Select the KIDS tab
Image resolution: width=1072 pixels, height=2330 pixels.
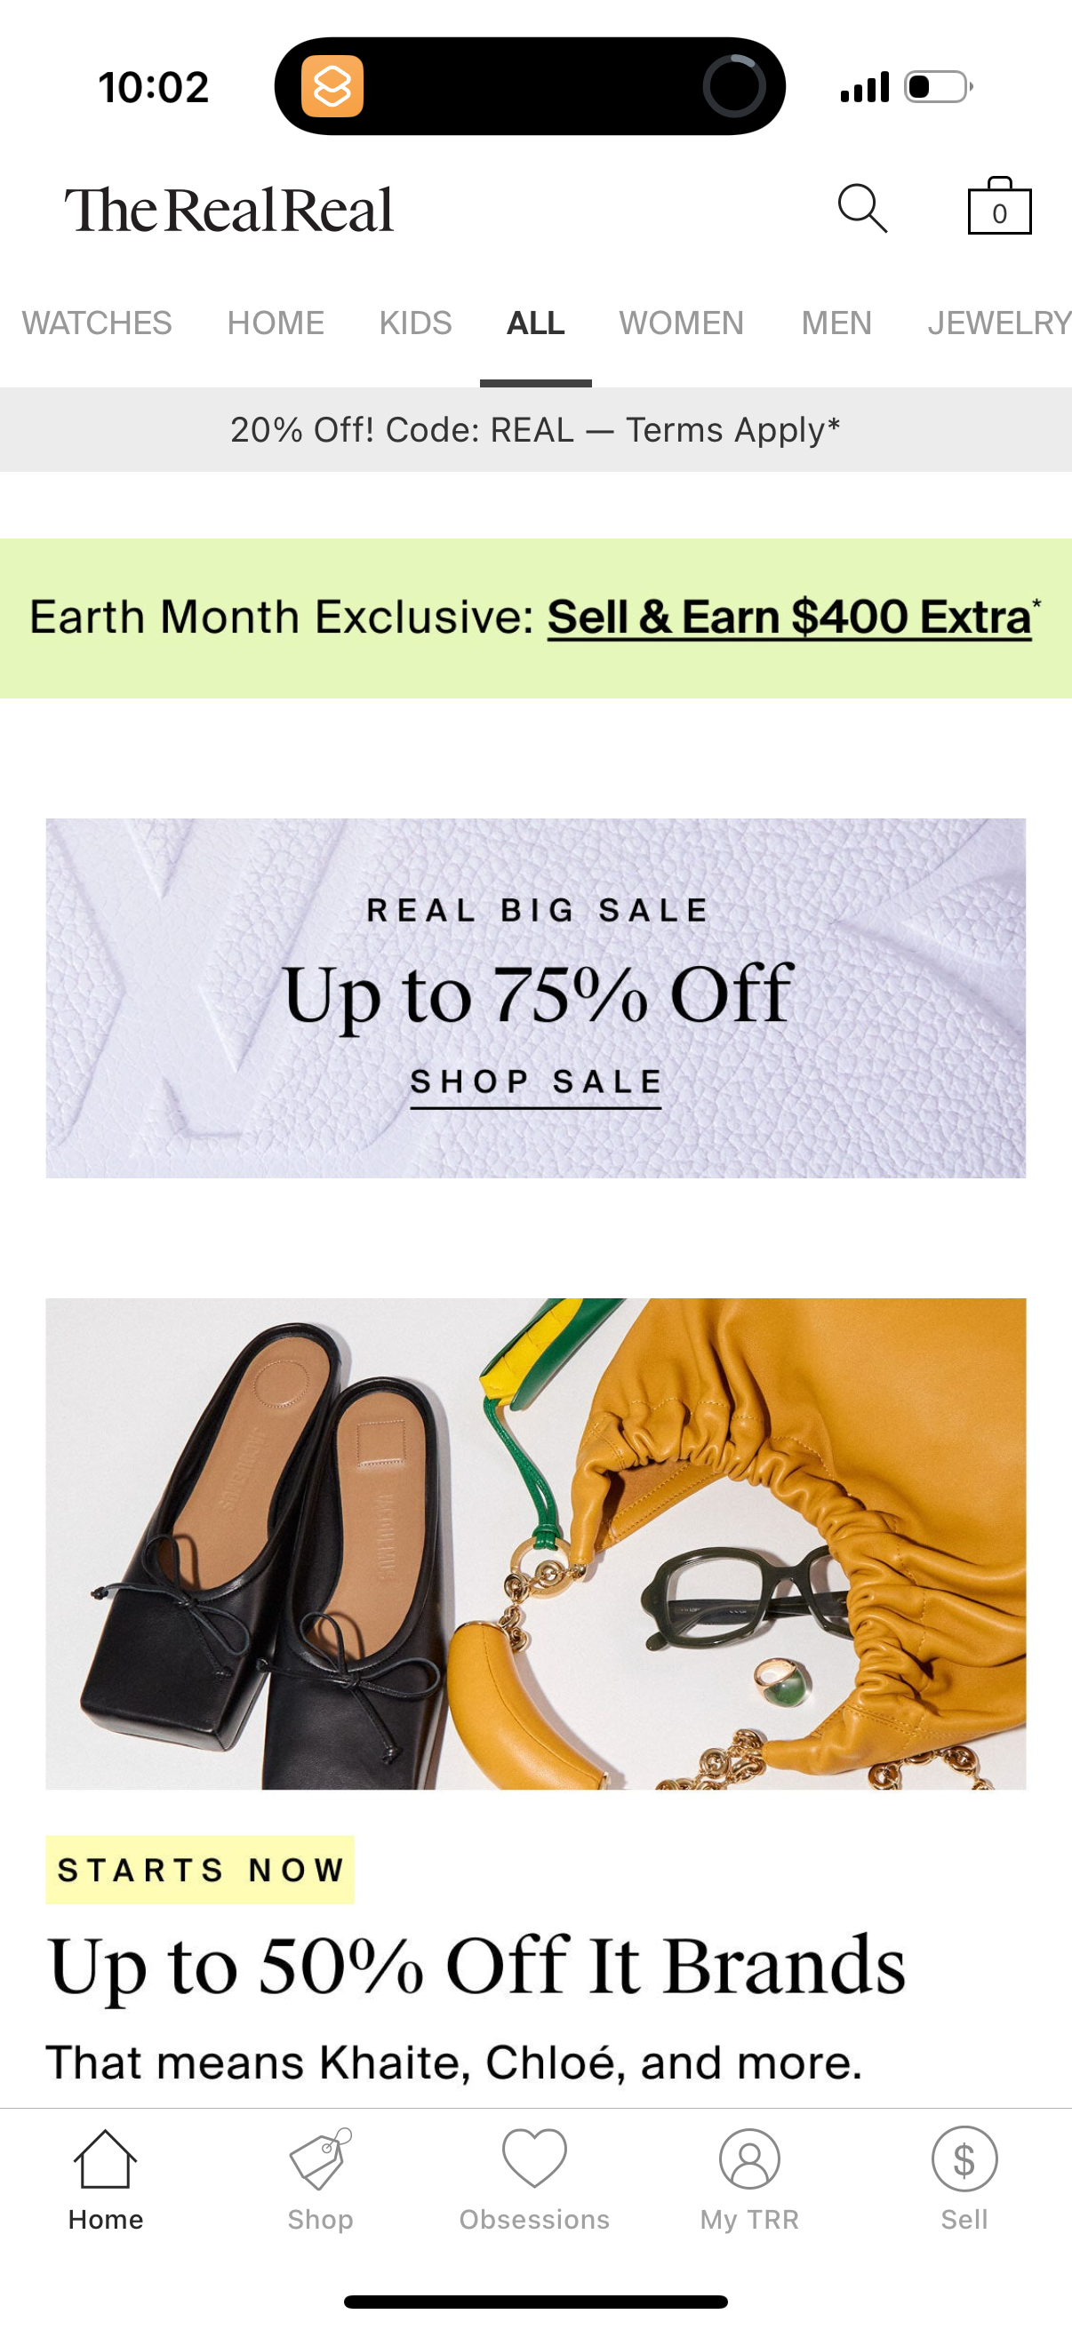click(x=415, y=323)
